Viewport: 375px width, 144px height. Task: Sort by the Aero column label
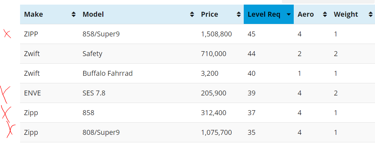coord(306,14)
